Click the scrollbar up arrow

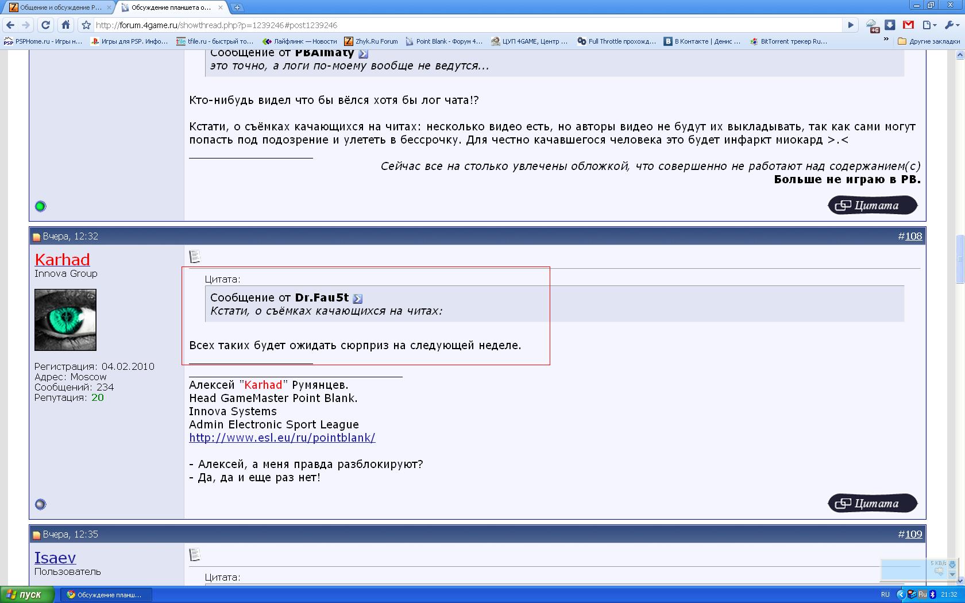tap(959, 55)
